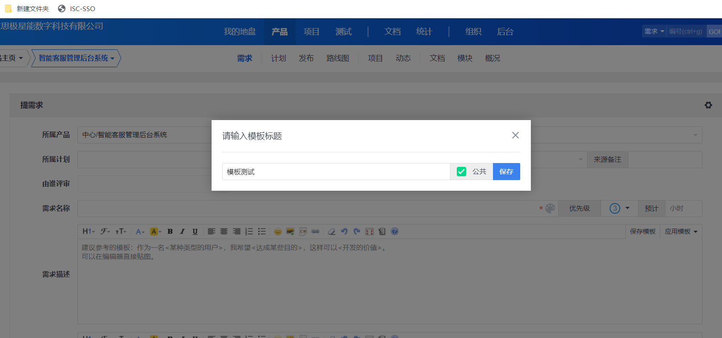Click the bold formatting icon

[170, 232]
